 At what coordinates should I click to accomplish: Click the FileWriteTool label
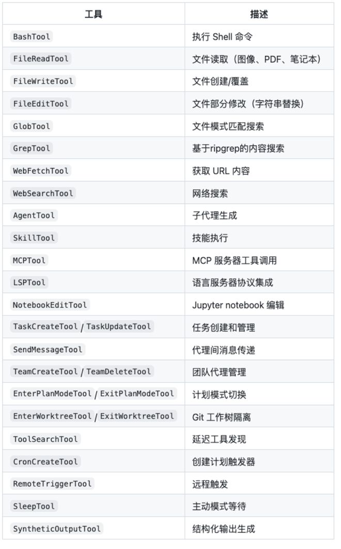point(43,81)
